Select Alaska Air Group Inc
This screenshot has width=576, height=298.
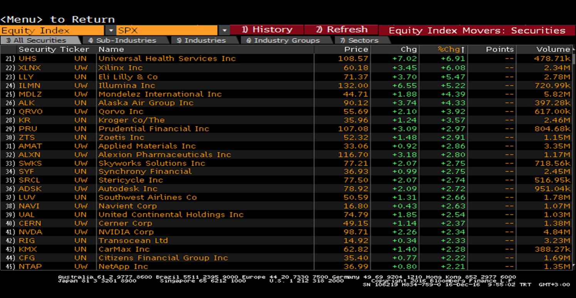[146, 103]
